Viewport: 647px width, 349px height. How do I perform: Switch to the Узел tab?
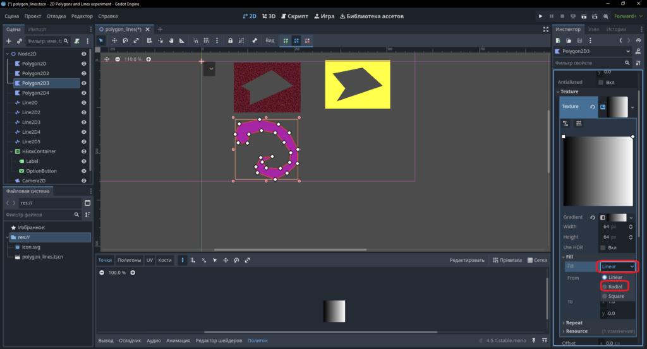593,29
